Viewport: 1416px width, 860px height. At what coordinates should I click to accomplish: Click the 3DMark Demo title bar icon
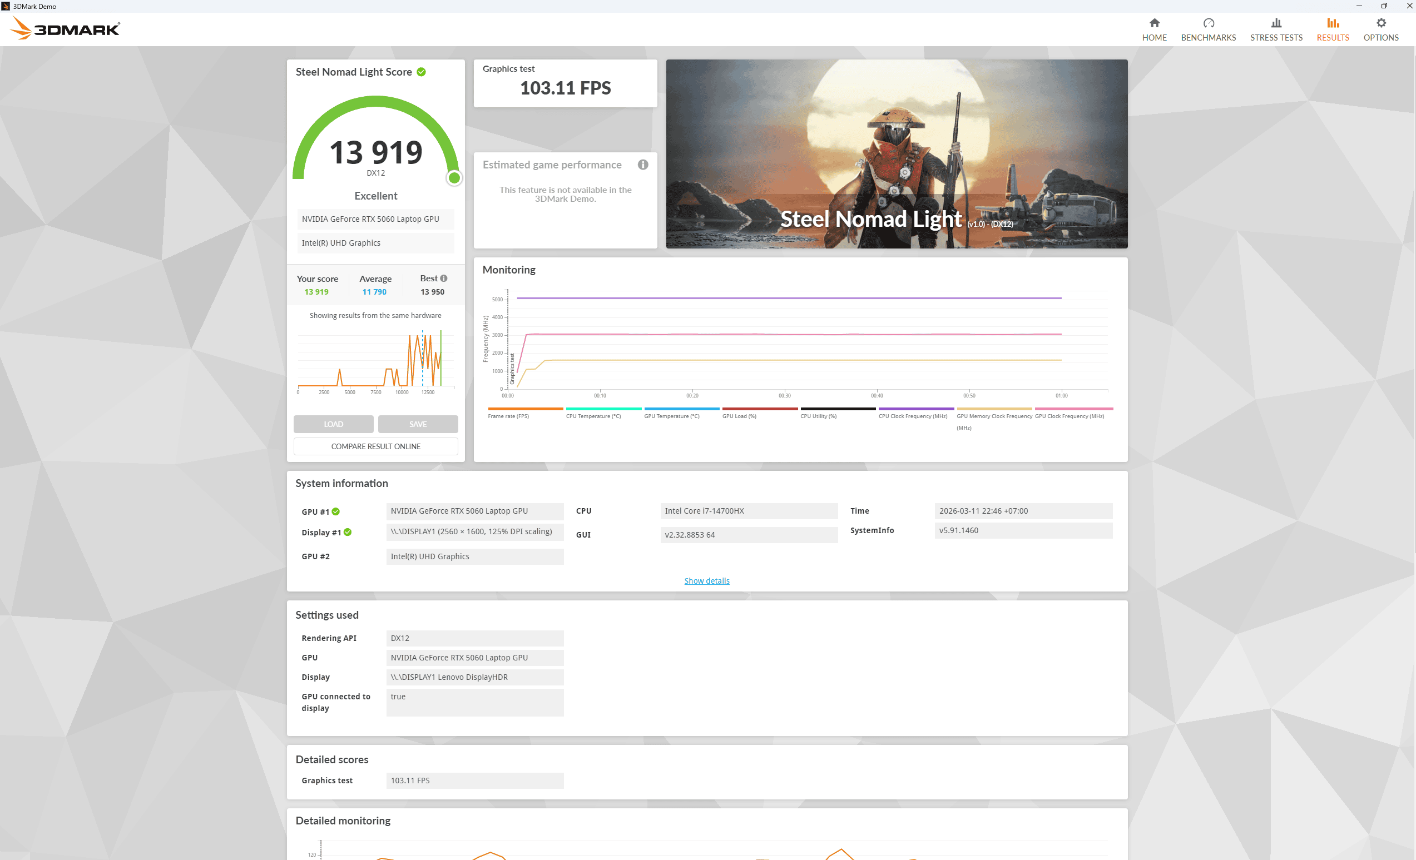(x=6, y=6)
